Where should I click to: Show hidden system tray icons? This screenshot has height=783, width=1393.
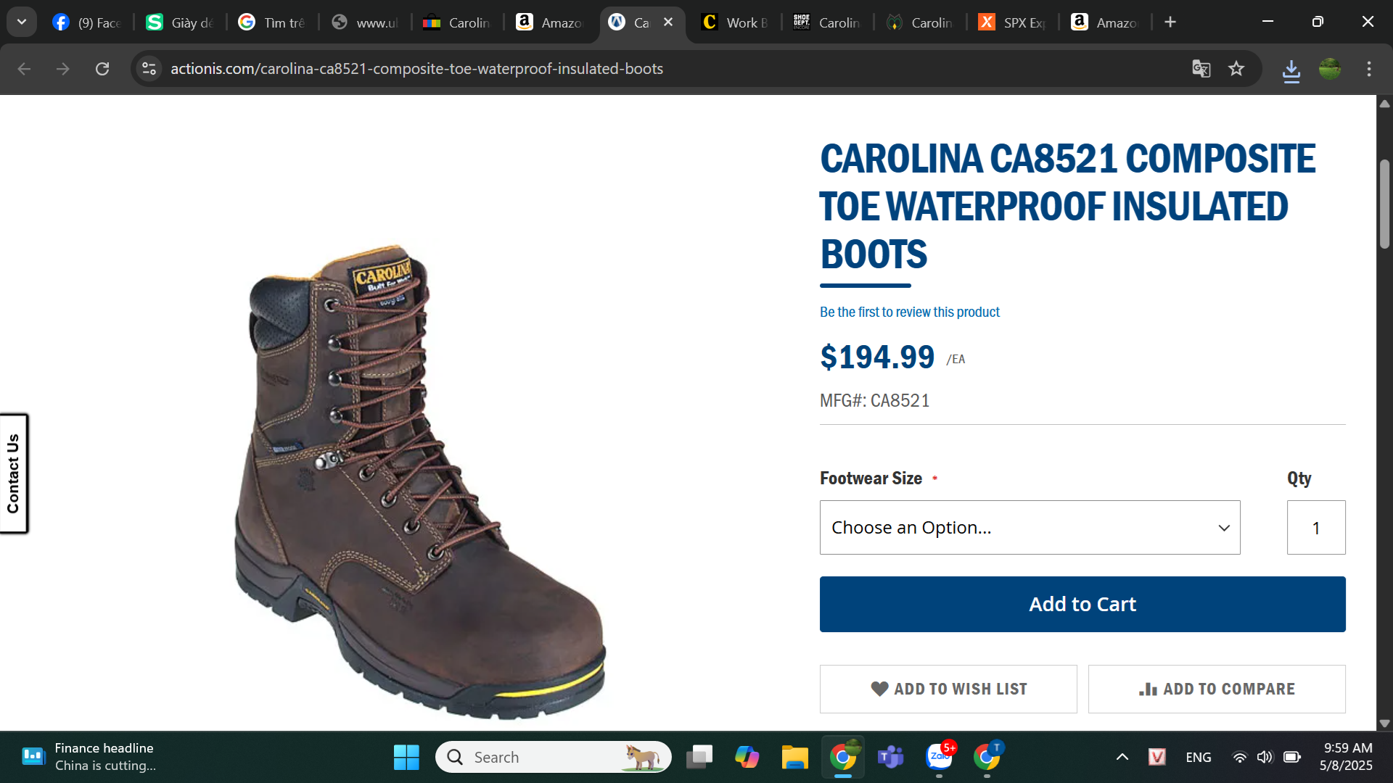click(x=1122, y=758)
